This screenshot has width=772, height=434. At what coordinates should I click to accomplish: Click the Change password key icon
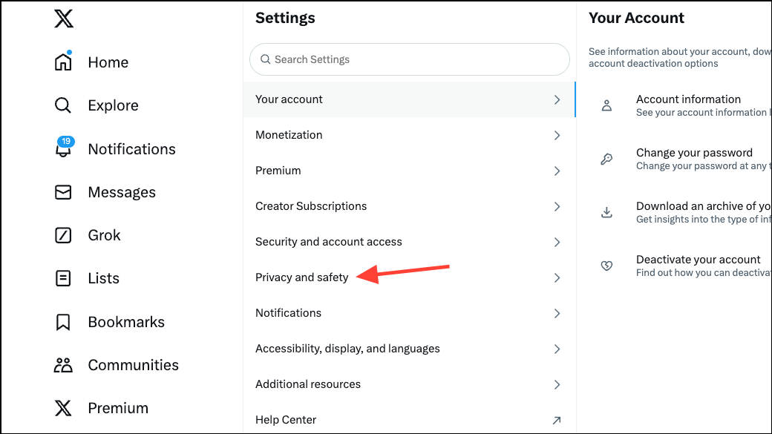[606, 159]
